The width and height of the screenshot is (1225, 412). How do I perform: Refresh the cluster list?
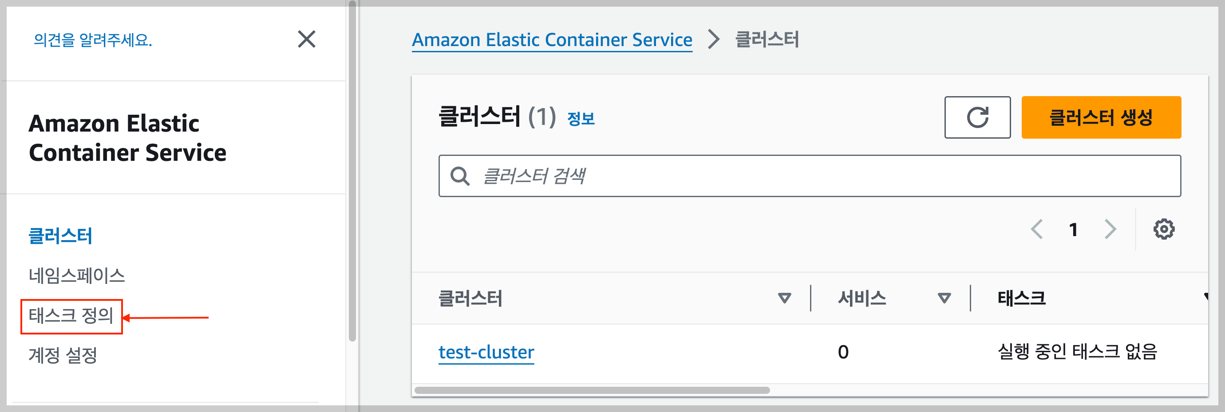(977, 118)
